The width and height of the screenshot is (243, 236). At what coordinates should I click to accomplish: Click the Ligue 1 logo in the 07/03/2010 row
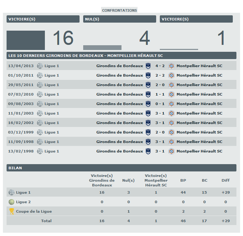click(40, 94)
